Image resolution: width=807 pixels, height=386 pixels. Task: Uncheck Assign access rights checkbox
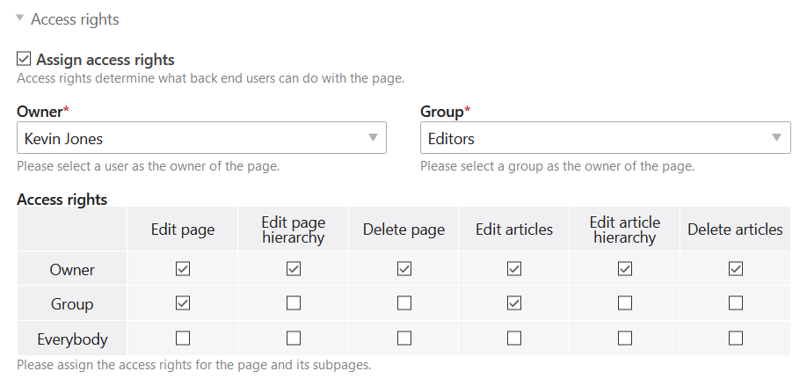tap(24, 59)
